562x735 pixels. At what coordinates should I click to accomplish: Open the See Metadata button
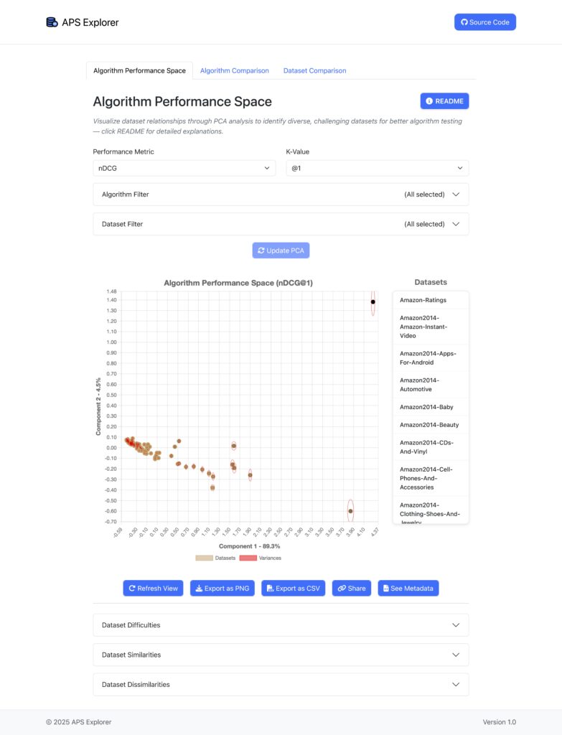pos(408,589)
